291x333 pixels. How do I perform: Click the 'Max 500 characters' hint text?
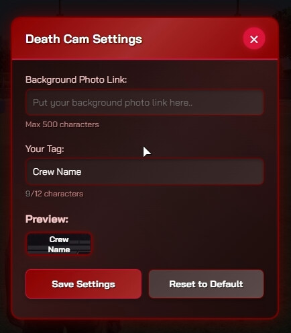(62, 124)
